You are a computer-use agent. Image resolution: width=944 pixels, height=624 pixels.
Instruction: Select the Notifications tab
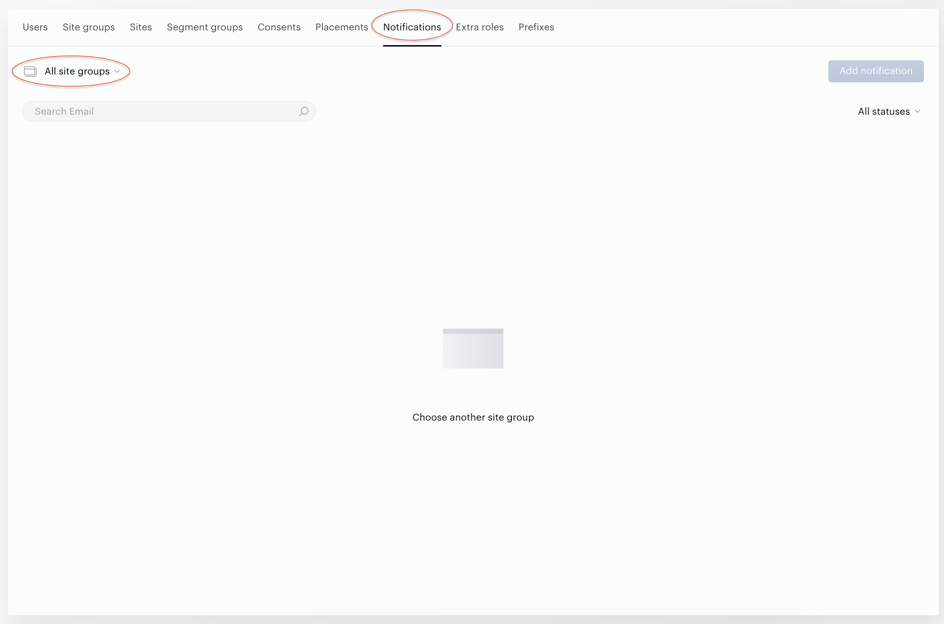(412, 27)
